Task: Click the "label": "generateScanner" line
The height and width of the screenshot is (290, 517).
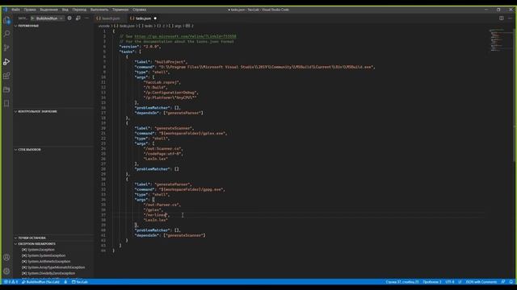Action: pos(164,128)
